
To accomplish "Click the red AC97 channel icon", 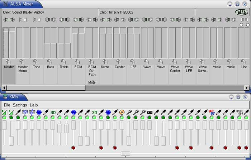I will click(x=212, y=112).
